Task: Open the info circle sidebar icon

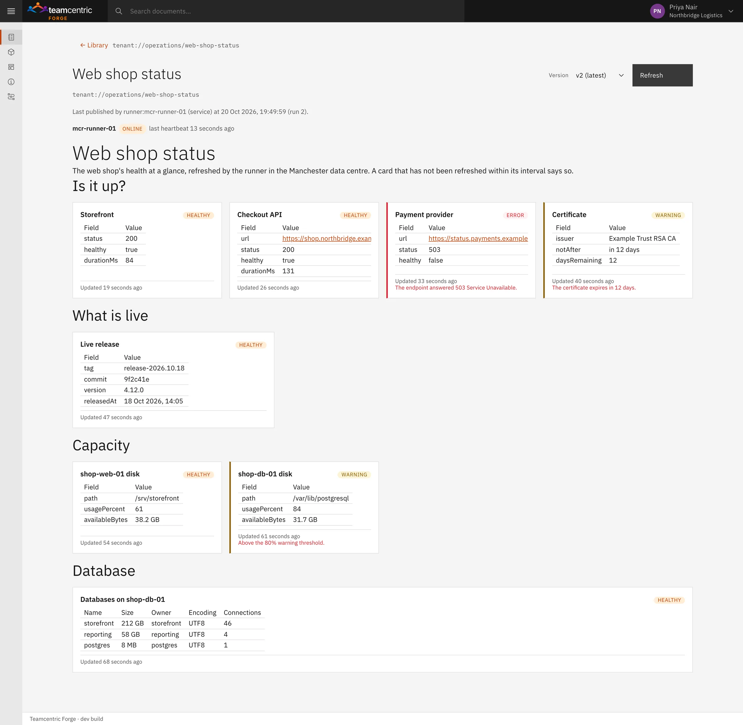Action: tap(11, 82)
